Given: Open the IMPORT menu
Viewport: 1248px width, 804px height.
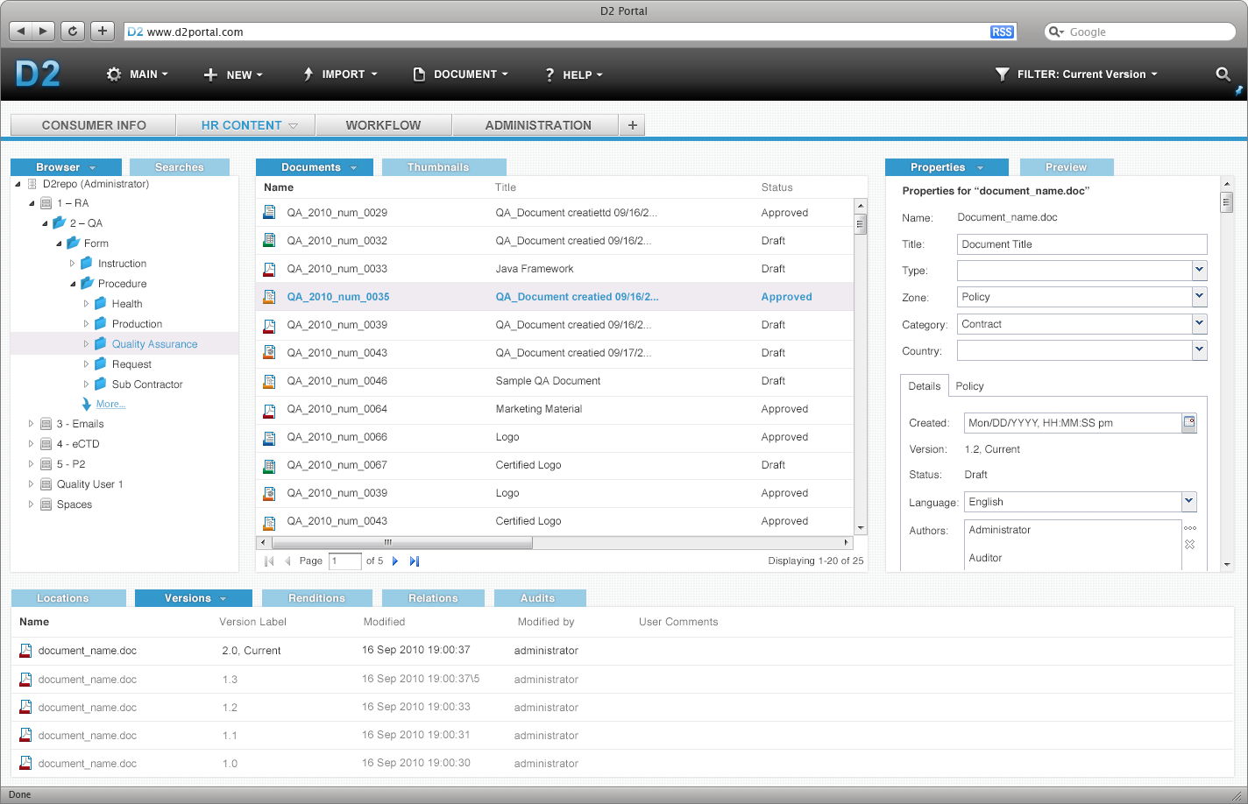Looking at the screenshot, I should pyautogui.click(x=341, y=74).
